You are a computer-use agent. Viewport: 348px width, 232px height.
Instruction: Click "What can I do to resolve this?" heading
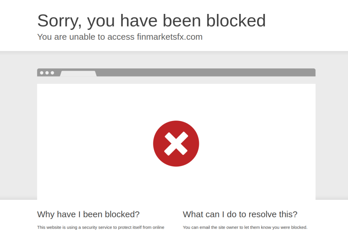[240, 214]
